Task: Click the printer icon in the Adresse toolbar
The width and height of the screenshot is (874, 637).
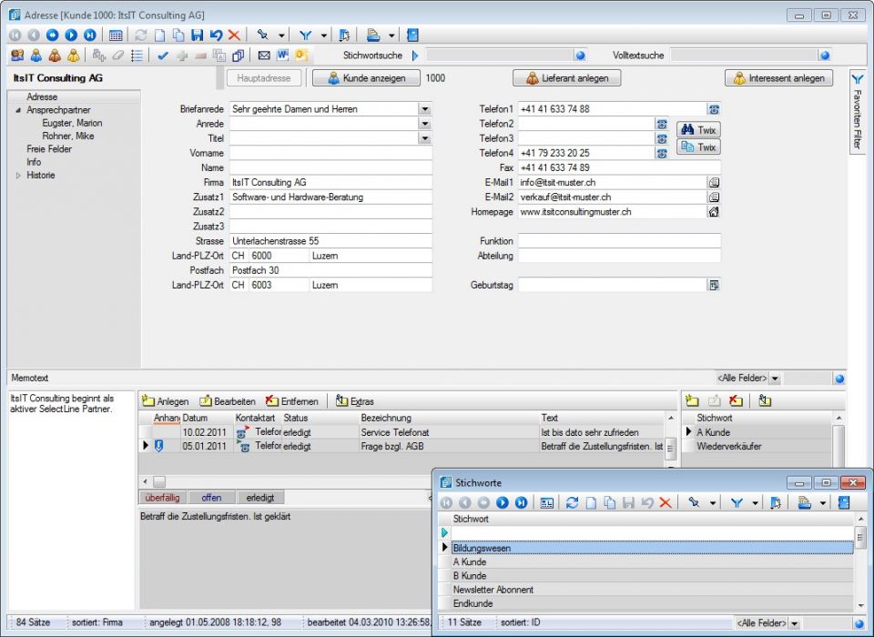Action: pos(373,35)
